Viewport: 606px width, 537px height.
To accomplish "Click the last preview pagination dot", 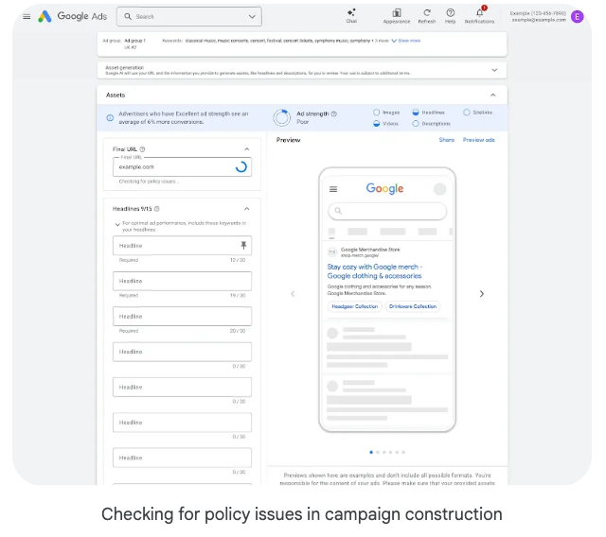I will [x=403, y=452].
